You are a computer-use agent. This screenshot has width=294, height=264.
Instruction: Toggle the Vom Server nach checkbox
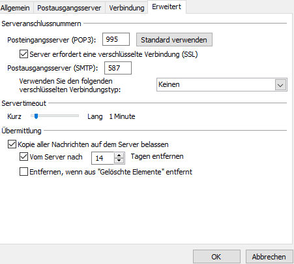pos(23,157)
